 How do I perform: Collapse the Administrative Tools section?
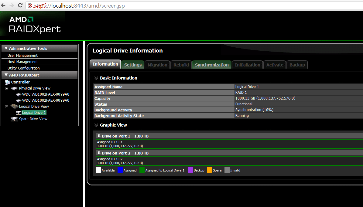pos(6,48)
